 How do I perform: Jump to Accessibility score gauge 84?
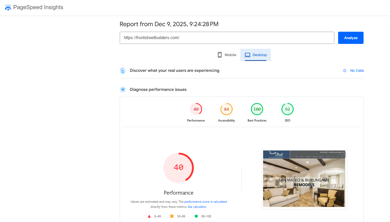pos(227,109)
